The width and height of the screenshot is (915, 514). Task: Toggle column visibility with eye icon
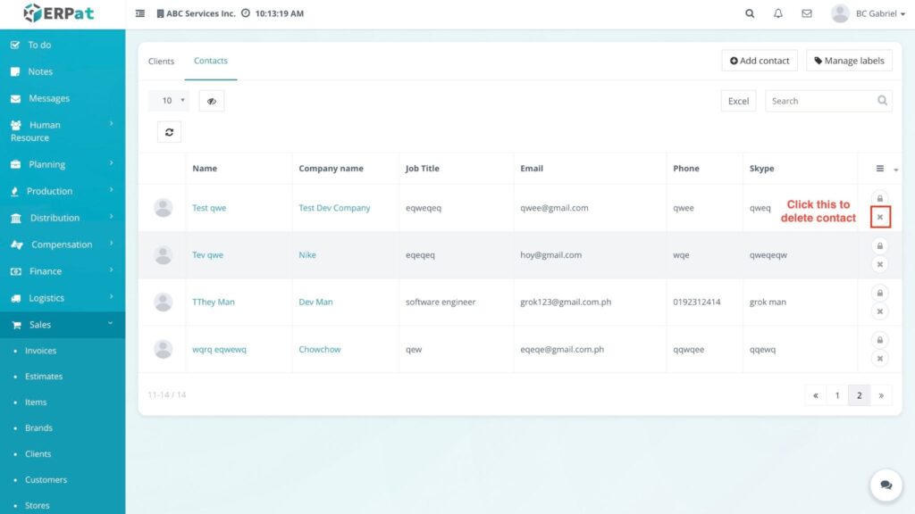click(x=212, y=101)
